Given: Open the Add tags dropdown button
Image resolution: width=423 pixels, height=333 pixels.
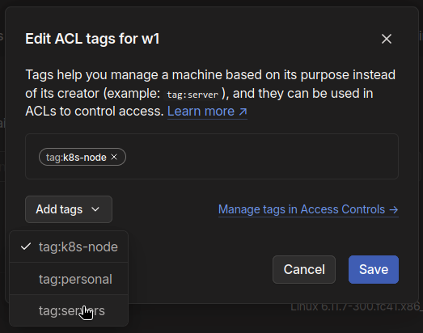Looking at the screenshot, I should (69, 209).
